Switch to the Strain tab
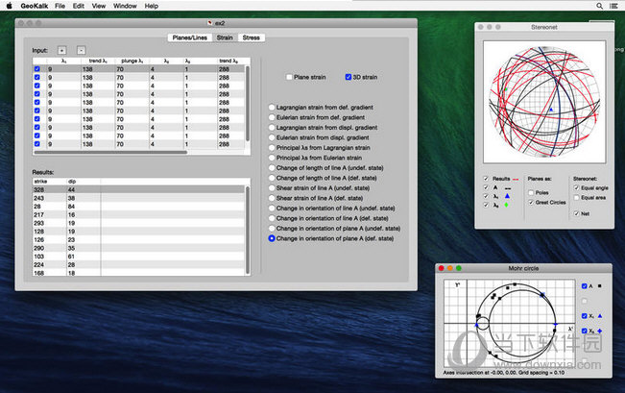The width and height of the screenshot is (625, 393). 225,37
